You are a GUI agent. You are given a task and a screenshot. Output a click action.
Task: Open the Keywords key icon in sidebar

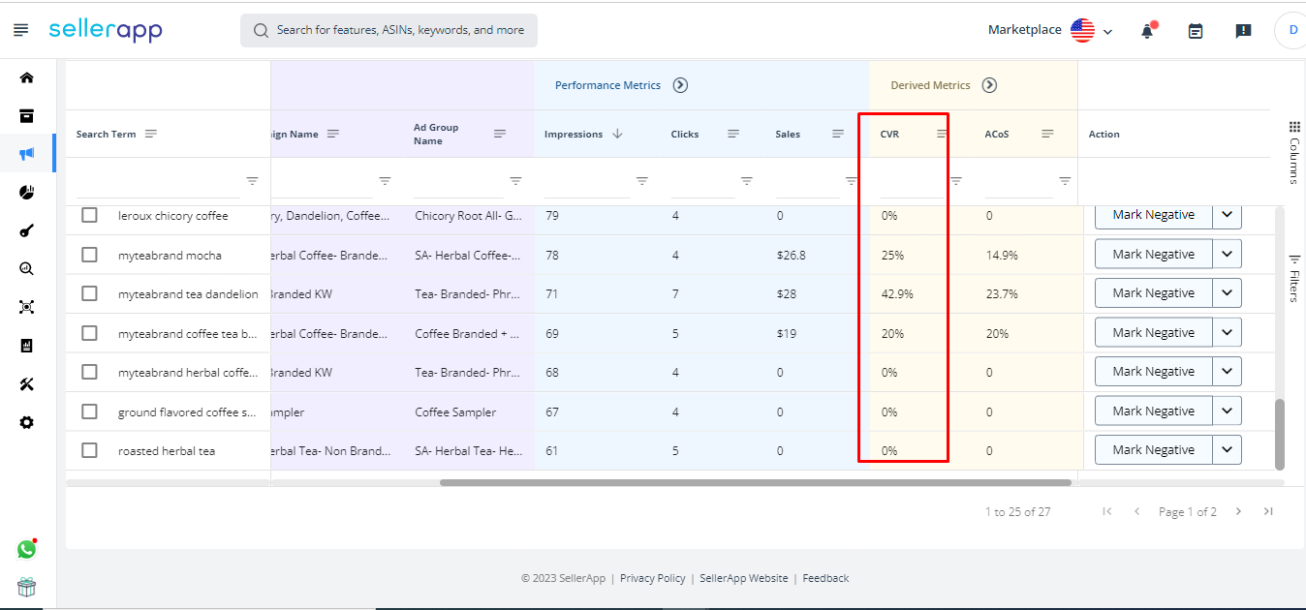[26, 229]
